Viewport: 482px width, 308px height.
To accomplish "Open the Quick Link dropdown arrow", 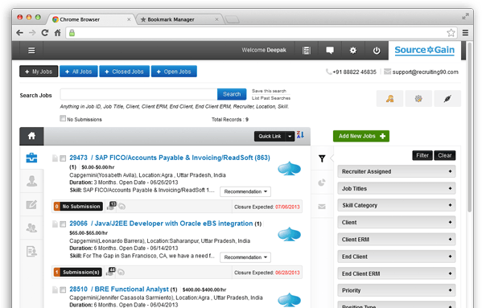I will tap(290, 137).
